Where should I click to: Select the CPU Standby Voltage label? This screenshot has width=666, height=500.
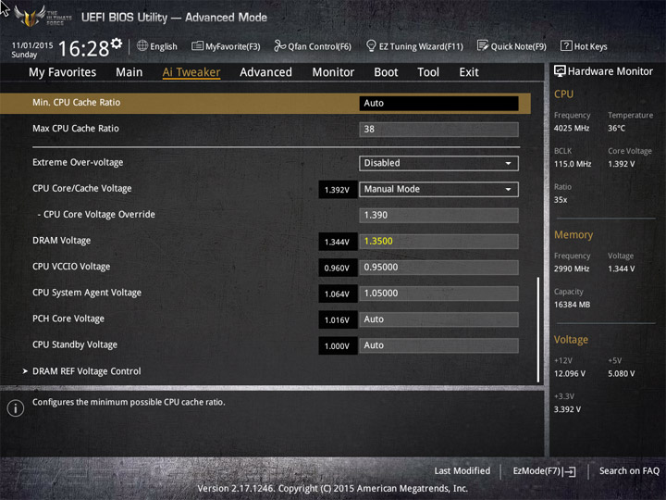click(75, 344)
